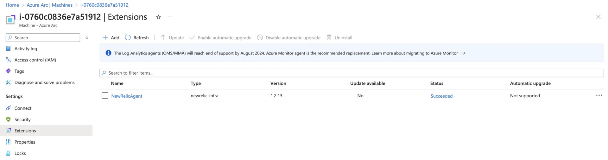The image size is (608, 160).
Task: Click the Update arrow icon
Action: (x=163, y=37)
